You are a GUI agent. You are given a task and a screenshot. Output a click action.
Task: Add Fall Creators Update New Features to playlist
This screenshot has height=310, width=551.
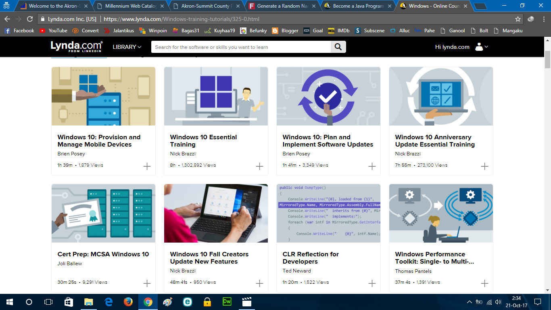[259, 283]
